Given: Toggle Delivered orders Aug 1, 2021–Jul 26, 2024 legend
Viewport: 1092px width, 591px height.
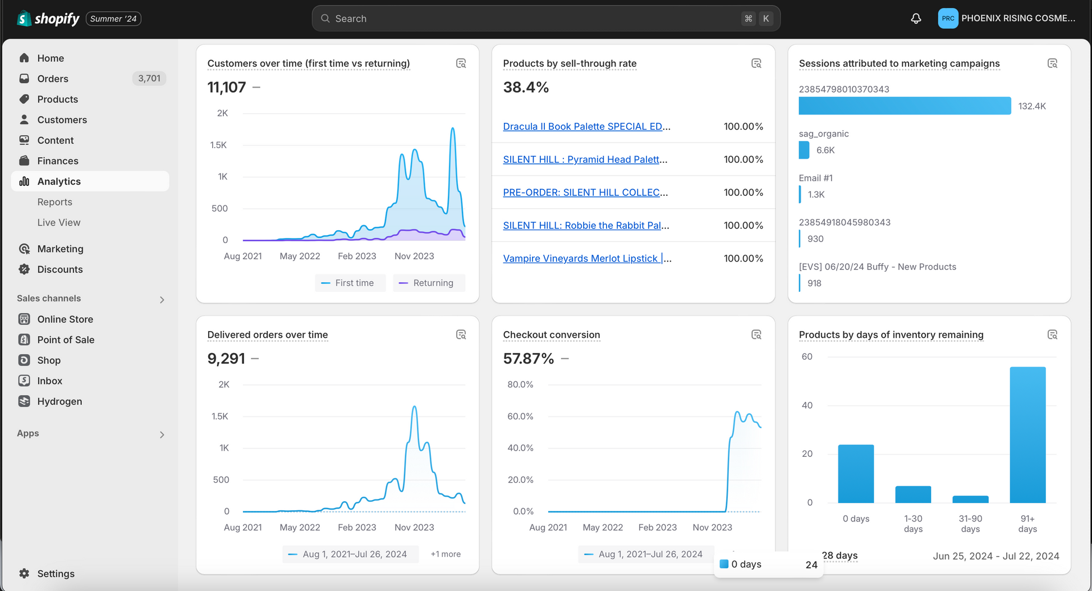Looking at the screenshot, I should pyautogui.click(x=350, y=554).
